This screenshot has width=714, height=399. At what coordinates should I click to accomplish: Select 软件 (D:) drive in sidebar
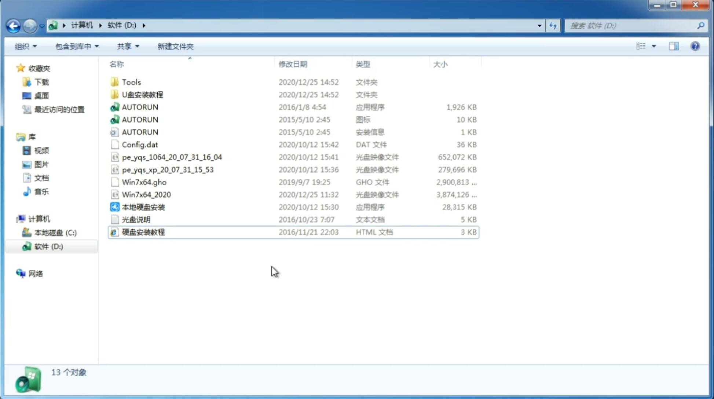point(48,246)
